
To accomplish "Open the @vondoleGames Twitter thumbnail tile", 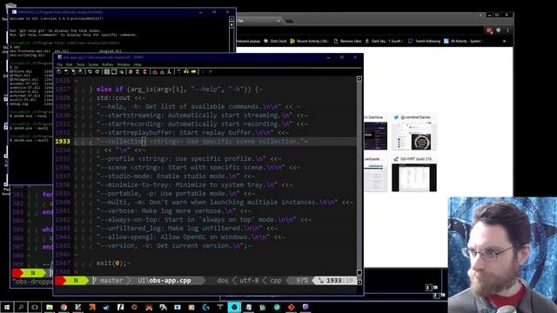I will (414, 132).
